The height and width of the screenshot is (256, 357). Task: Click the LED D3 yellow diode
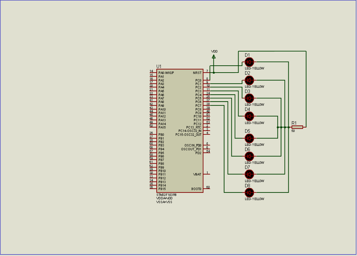pyautogui.click(x=249, y=98)
